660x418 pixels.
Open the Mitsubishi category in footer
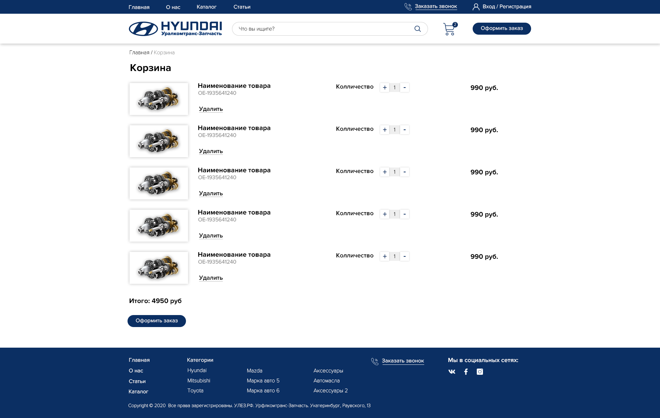[x=199, y=381]
